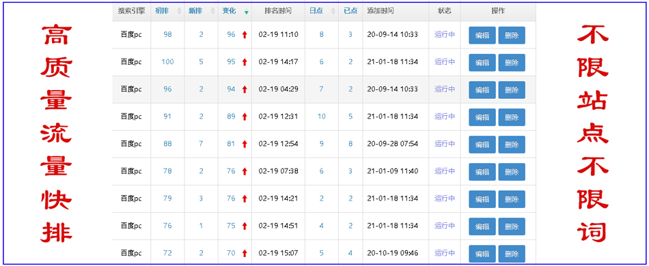Image resolution: width=649 pixels, height=266 pixels.
Task: Click 删除 for the 02-19 12:54 row
Action: (x=512, y=144)
